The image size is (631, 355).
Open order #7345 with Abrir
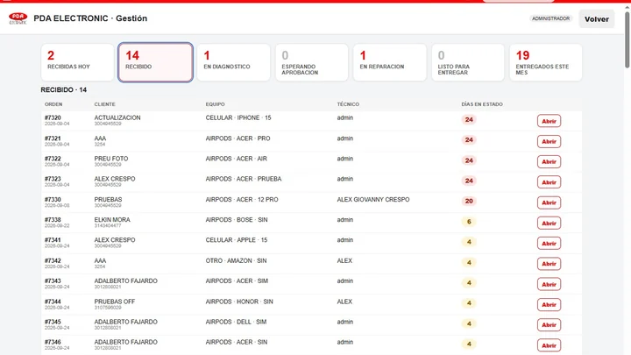(x=549, y=325)
